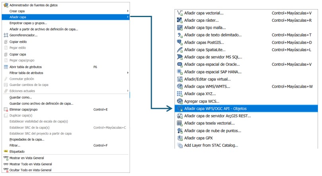Expand the Añadir capa submenu arrow
Viewport: 322px width, 176px height.
coord(128,17)
